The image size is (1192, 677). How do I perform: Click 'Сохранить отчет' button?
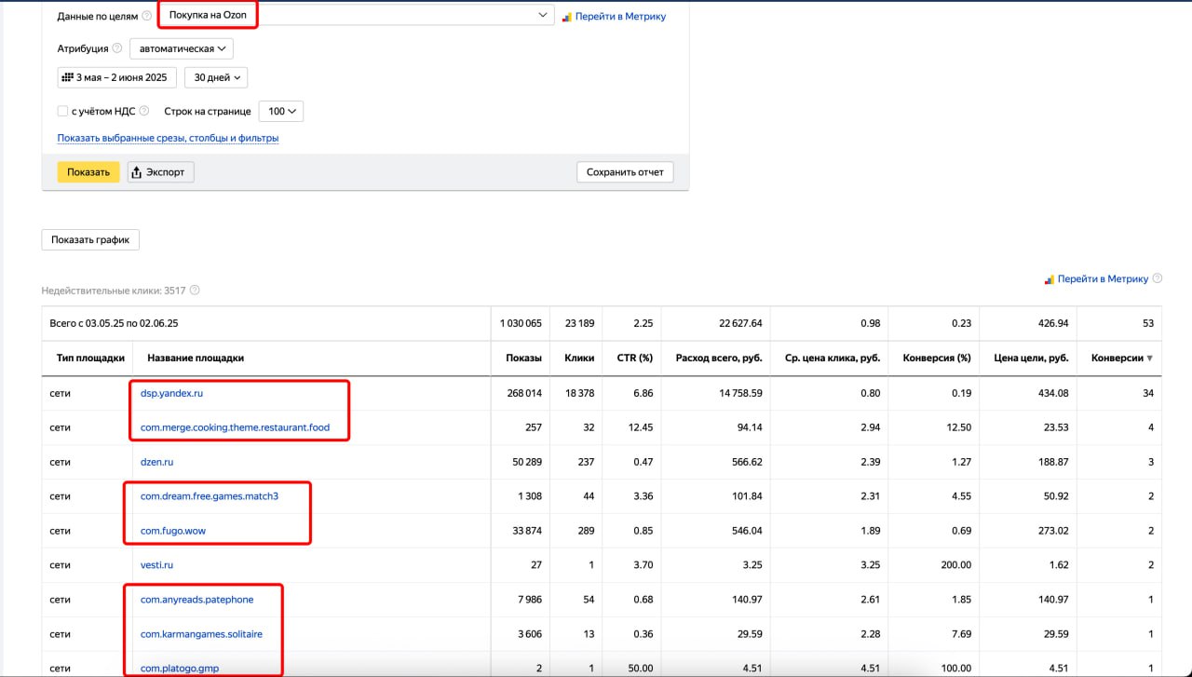click(625, 172)
